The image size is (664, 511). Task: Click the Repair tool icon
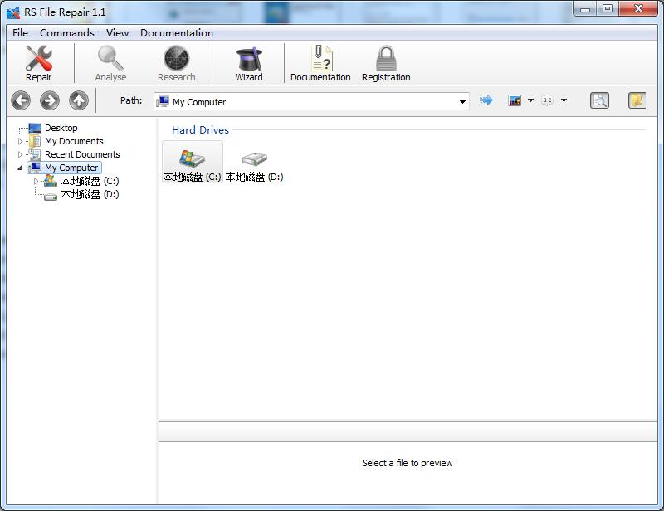[38, 58]
